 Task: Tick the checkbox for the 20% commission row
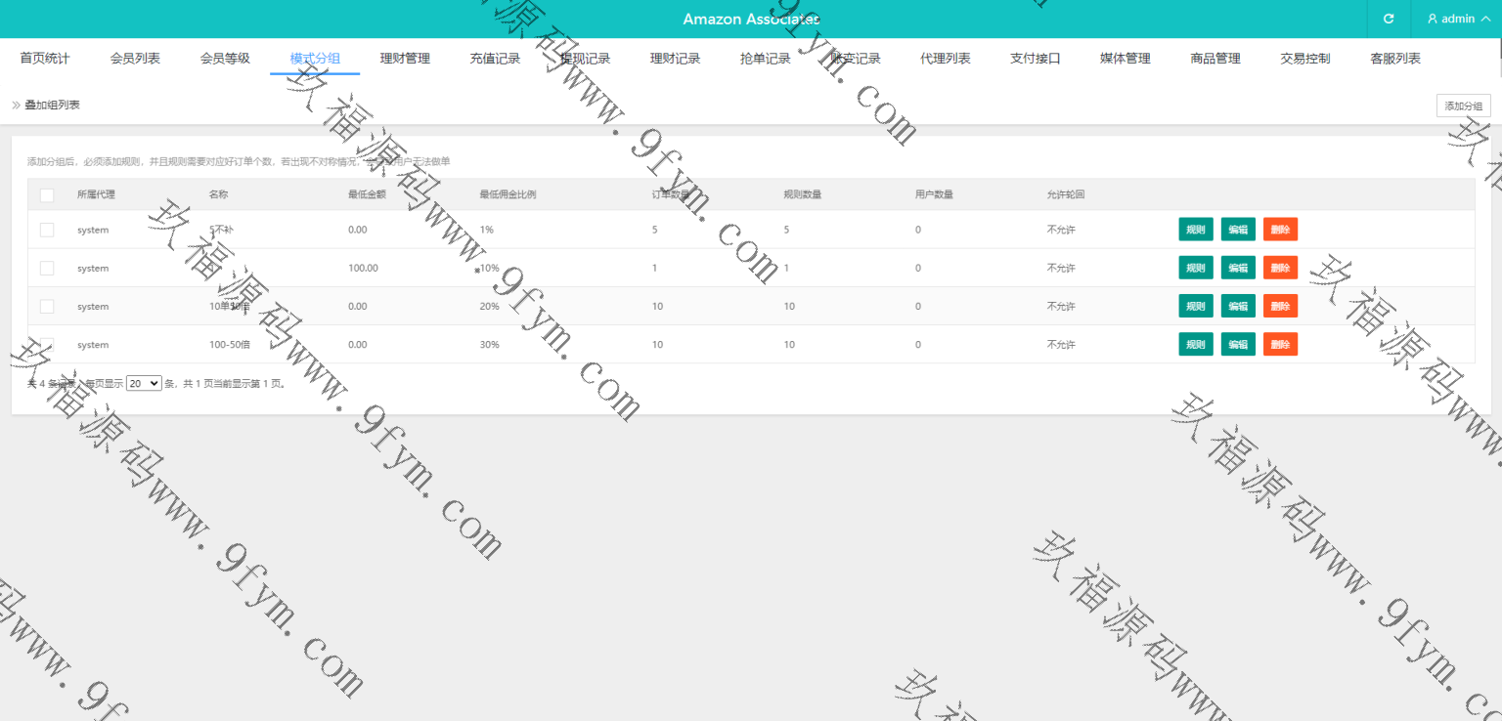pos(47,306)
